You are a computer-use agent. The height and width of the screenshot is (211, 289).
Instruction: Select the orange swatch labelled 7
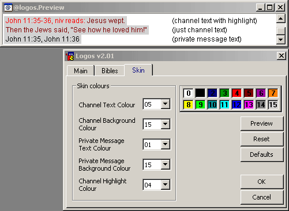273,93
